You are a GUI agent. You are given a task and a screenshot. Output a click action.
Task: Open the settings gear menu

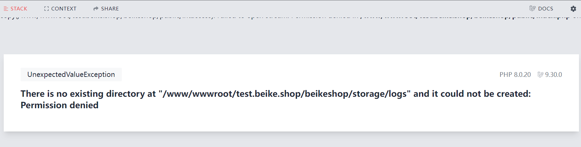(x=573, y=9)
